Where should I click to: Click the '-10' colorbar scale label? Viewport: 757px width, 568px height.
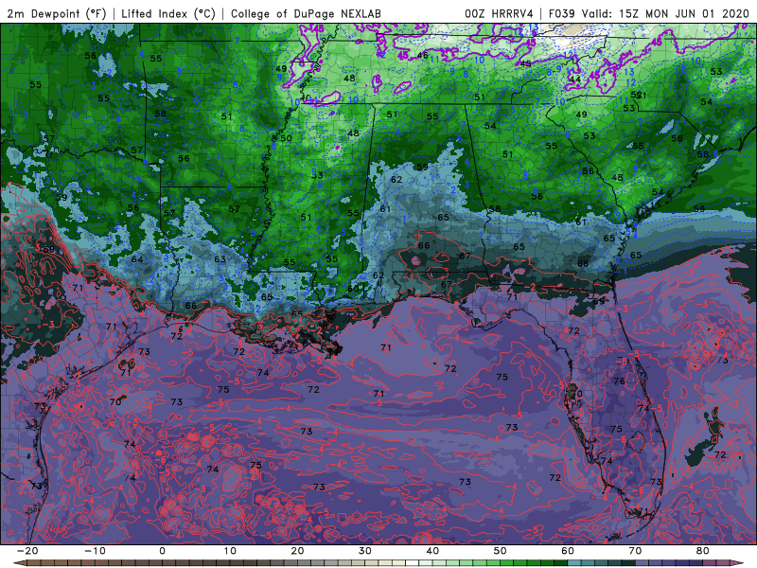coord(95,551)
